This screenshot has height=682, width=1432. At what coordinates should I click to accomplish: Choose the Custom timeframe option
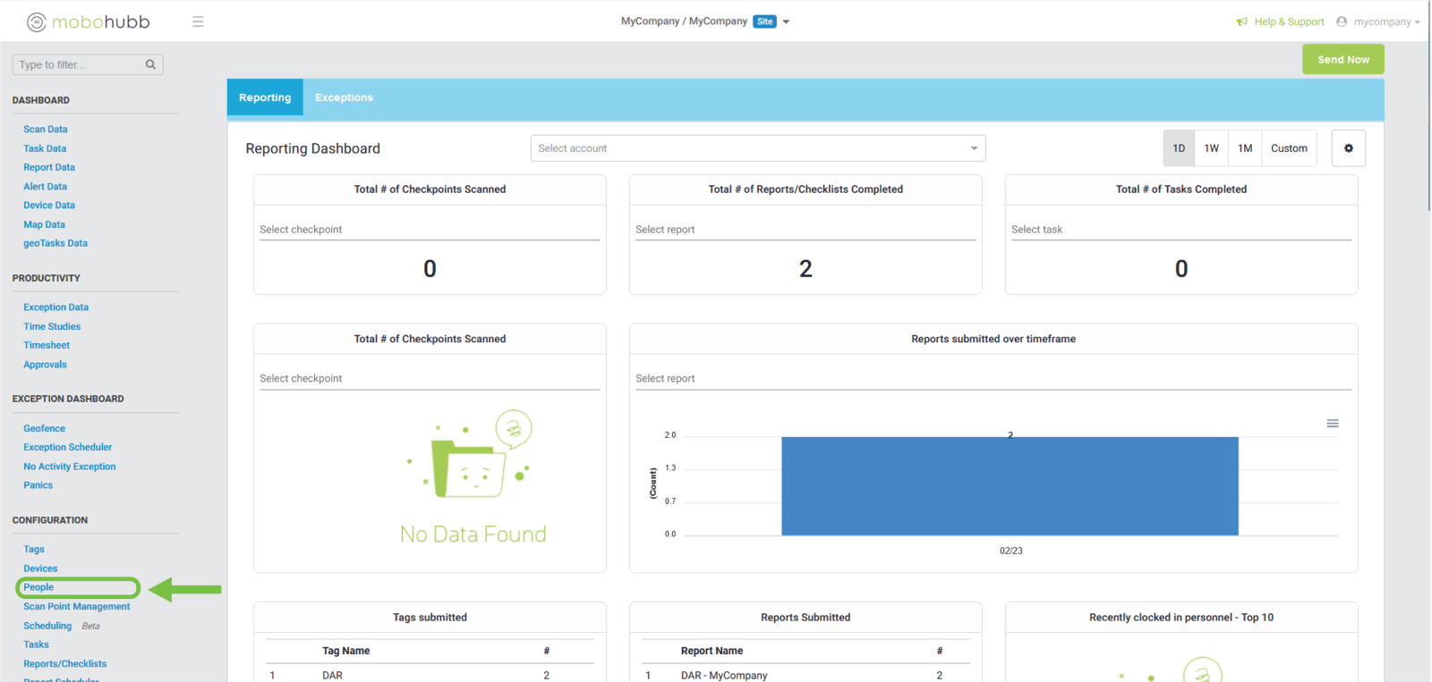[x=1289, y=148]
